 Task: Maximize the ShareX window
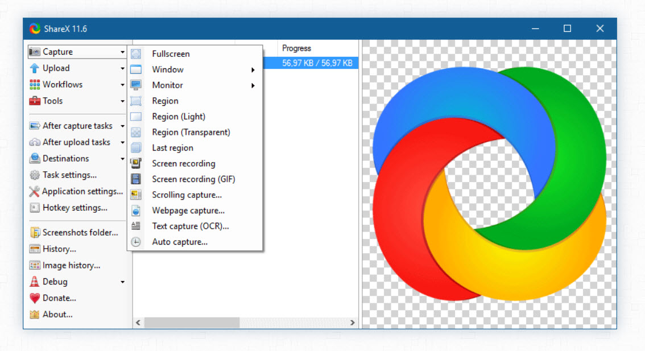tap(567, 28)
